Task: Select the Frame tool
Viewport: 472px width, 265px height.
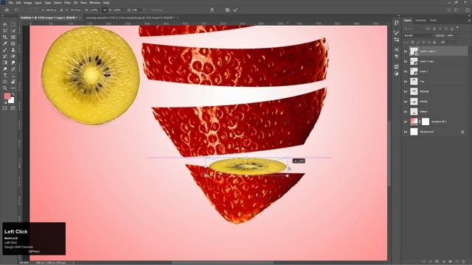Action: click(x=13, y=38)
